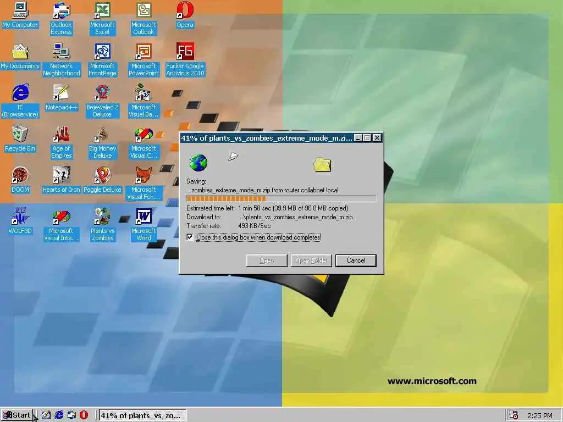Click the 2:25 PM clock
The width and height of the screenshot is (563, 422).
[540, 415]
